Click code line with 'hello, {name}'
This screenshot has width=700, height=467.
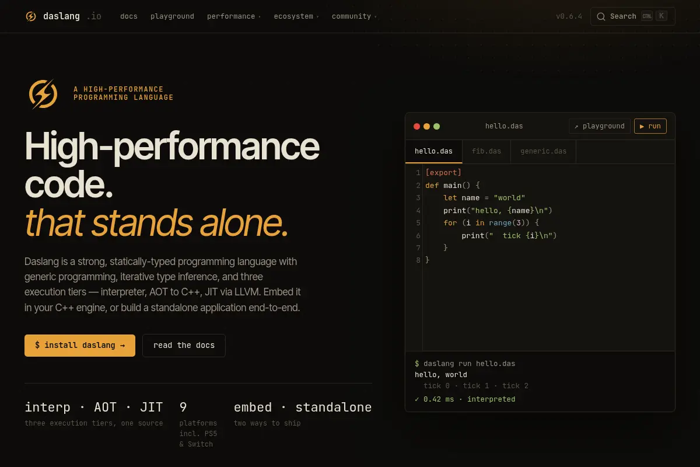click(x=498, y=211)
